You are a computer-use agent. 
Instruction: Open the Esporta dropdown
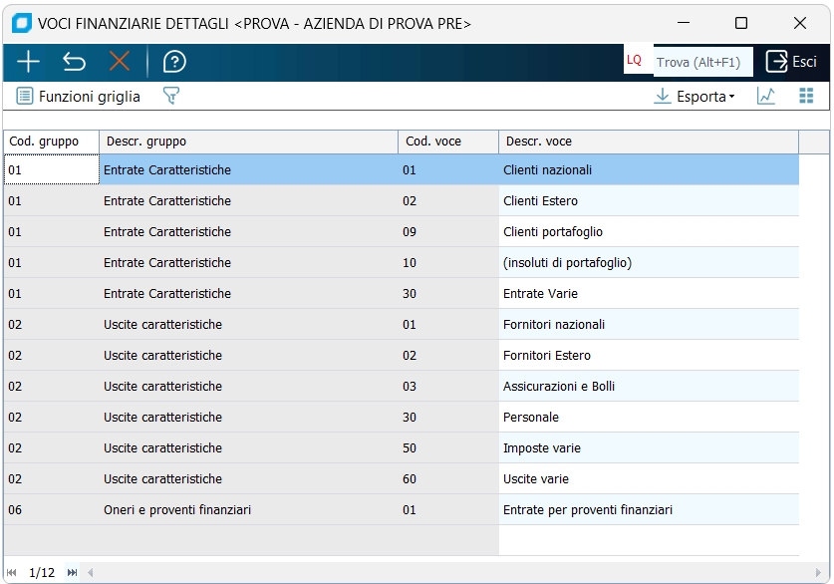click(694, 97)
